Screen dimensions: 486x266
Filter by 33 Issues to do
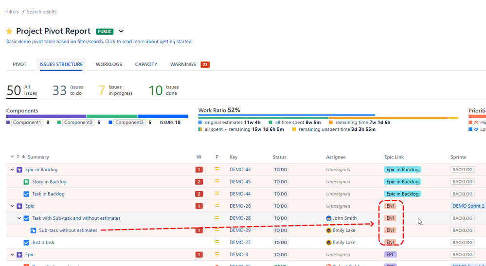point(68,90)
